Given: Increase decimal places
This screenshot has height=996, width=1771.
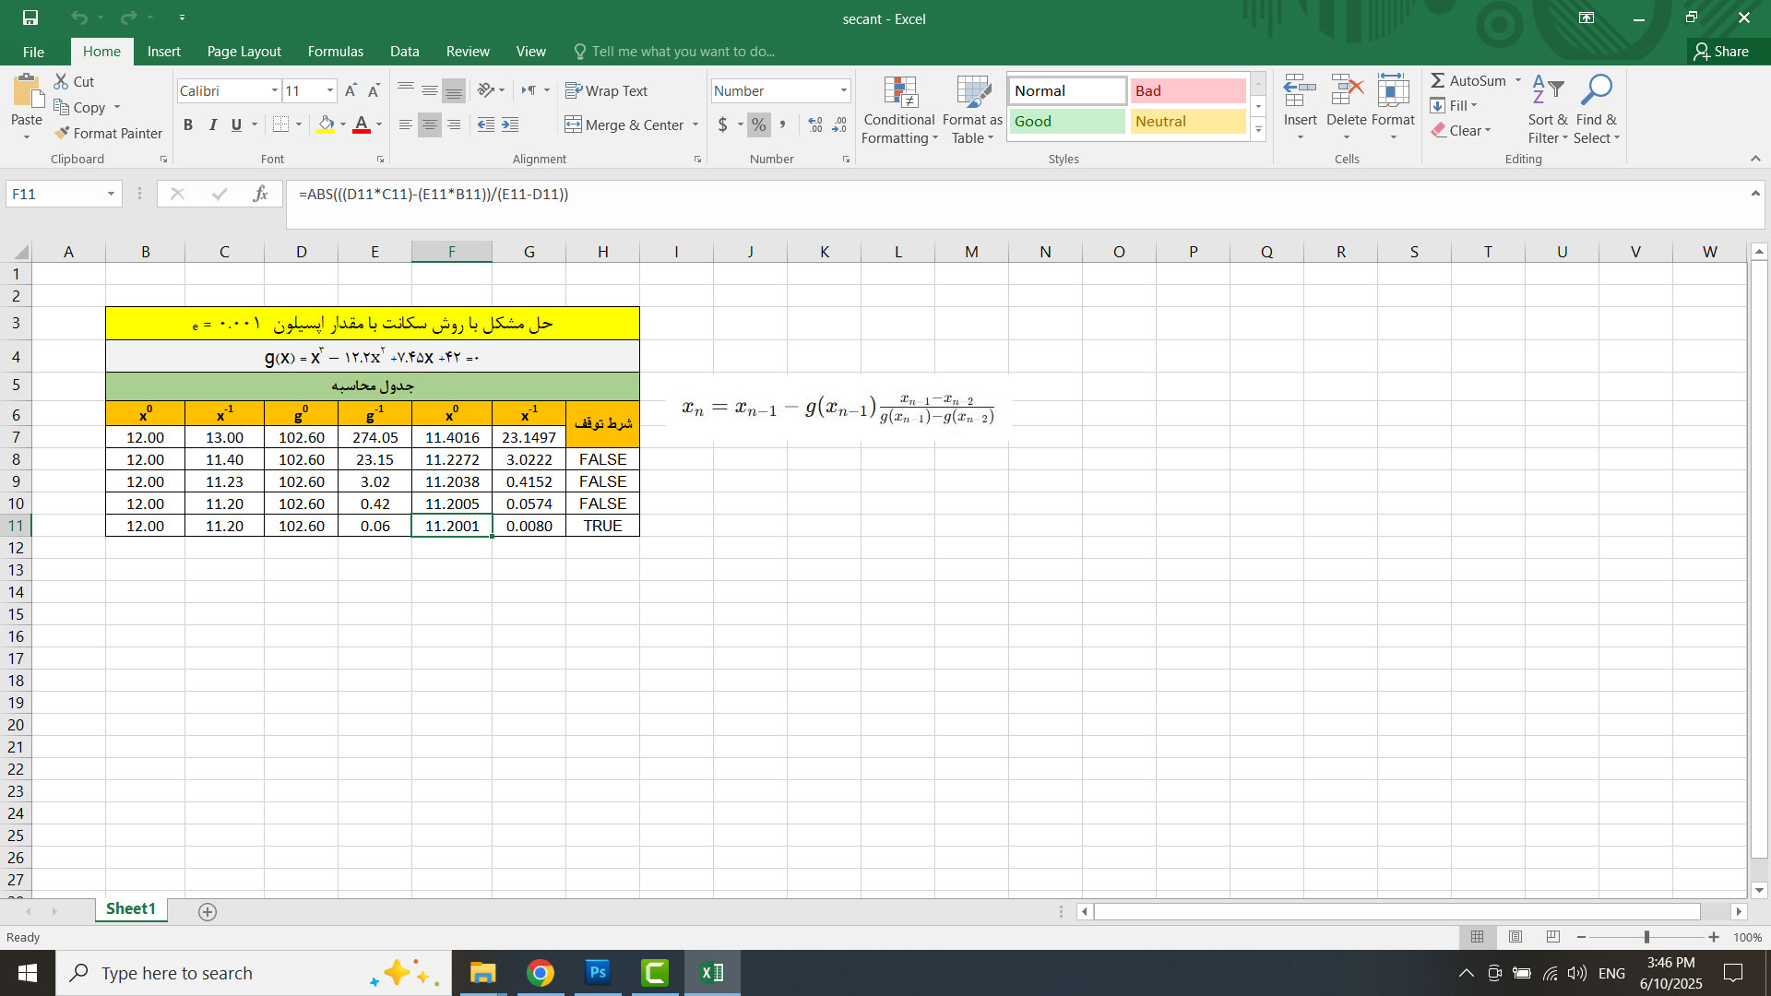Looking at the screenshot, I should tap(815, 125).
